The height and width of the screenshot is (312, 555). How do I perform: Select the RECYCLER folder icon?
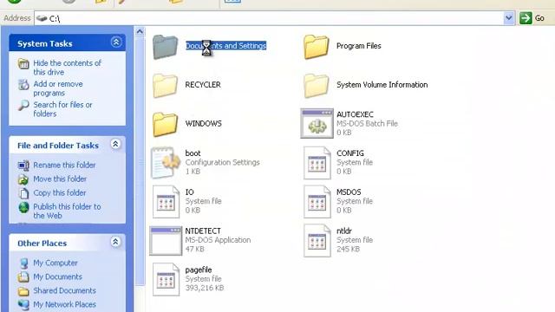[165, 86]
